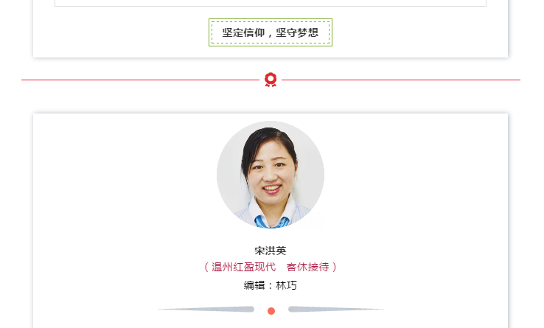
Task: Click the gray tapered line left of the orange dot
Action: tap(206, 309)
